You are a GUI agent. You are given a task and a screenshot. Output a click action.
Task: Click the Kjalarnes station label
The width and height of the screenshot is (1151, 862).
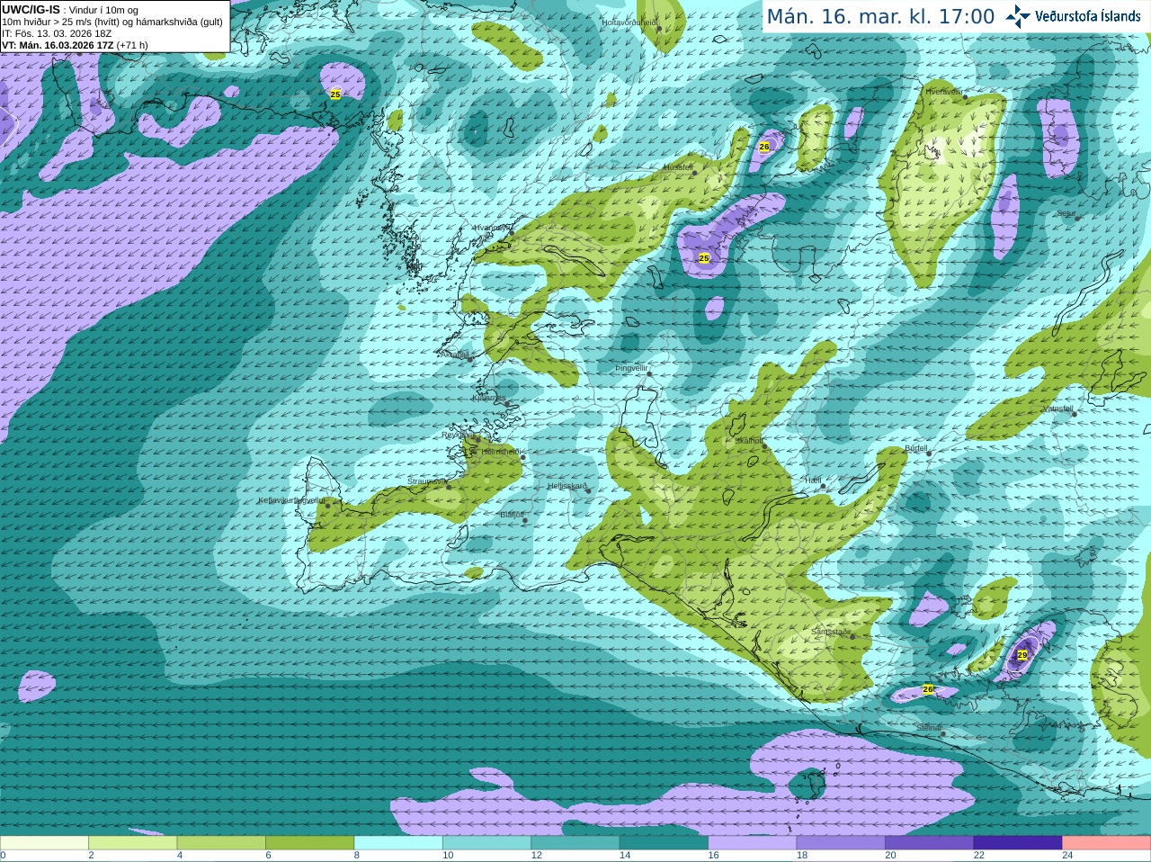(489, 397)
